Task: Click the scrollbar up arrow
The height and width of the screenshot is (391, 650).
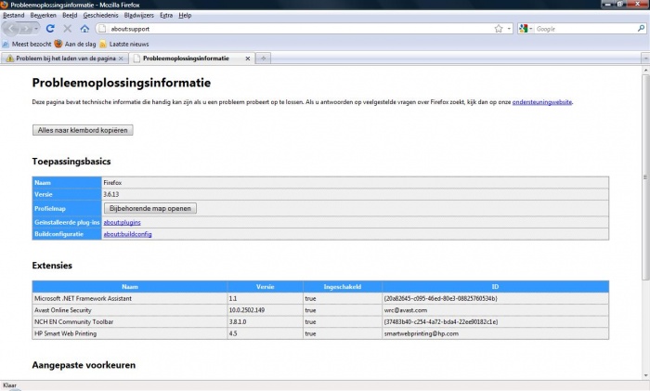Action: click(645, 71)
